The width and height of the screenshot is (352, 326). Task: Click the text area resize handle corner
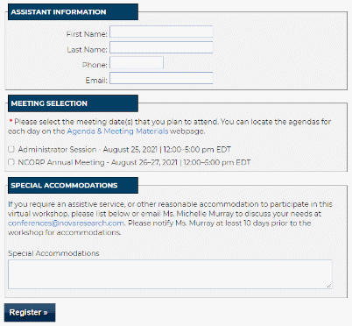point(329,286)
